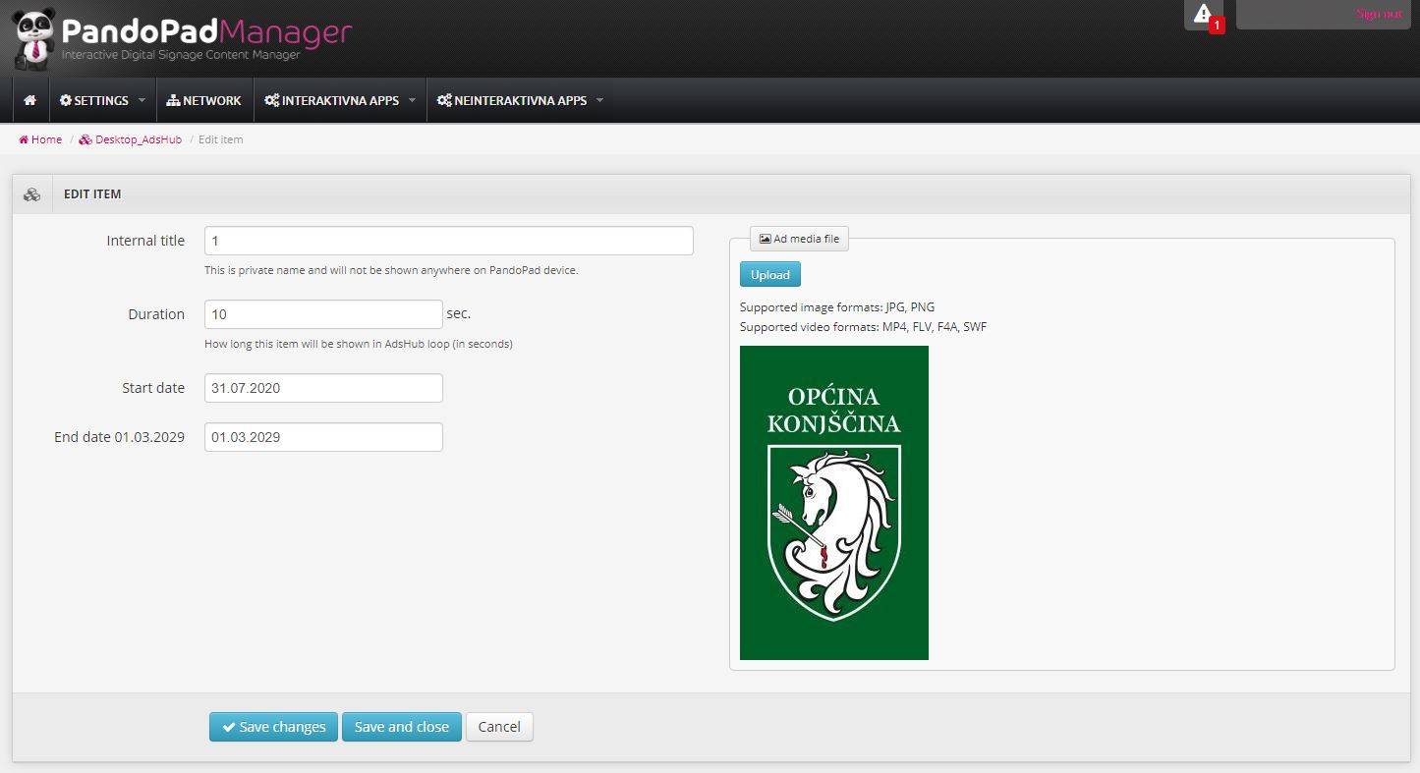The height and width of the screenshot is (773, 1420).
Task: Click the red notification count badge
Action: [1217, 26]
